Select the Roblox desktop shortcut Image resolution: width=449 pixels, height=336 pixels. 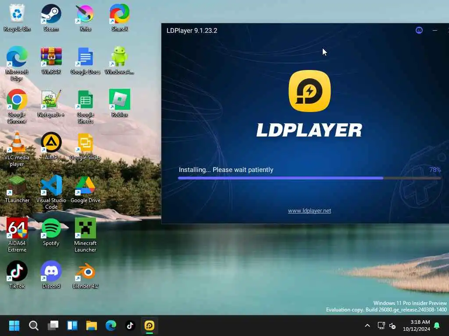(120, 103)
